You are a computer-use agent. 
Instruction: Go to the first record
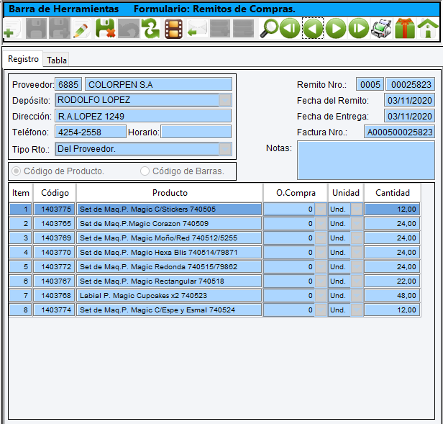[x=290, y=30]
